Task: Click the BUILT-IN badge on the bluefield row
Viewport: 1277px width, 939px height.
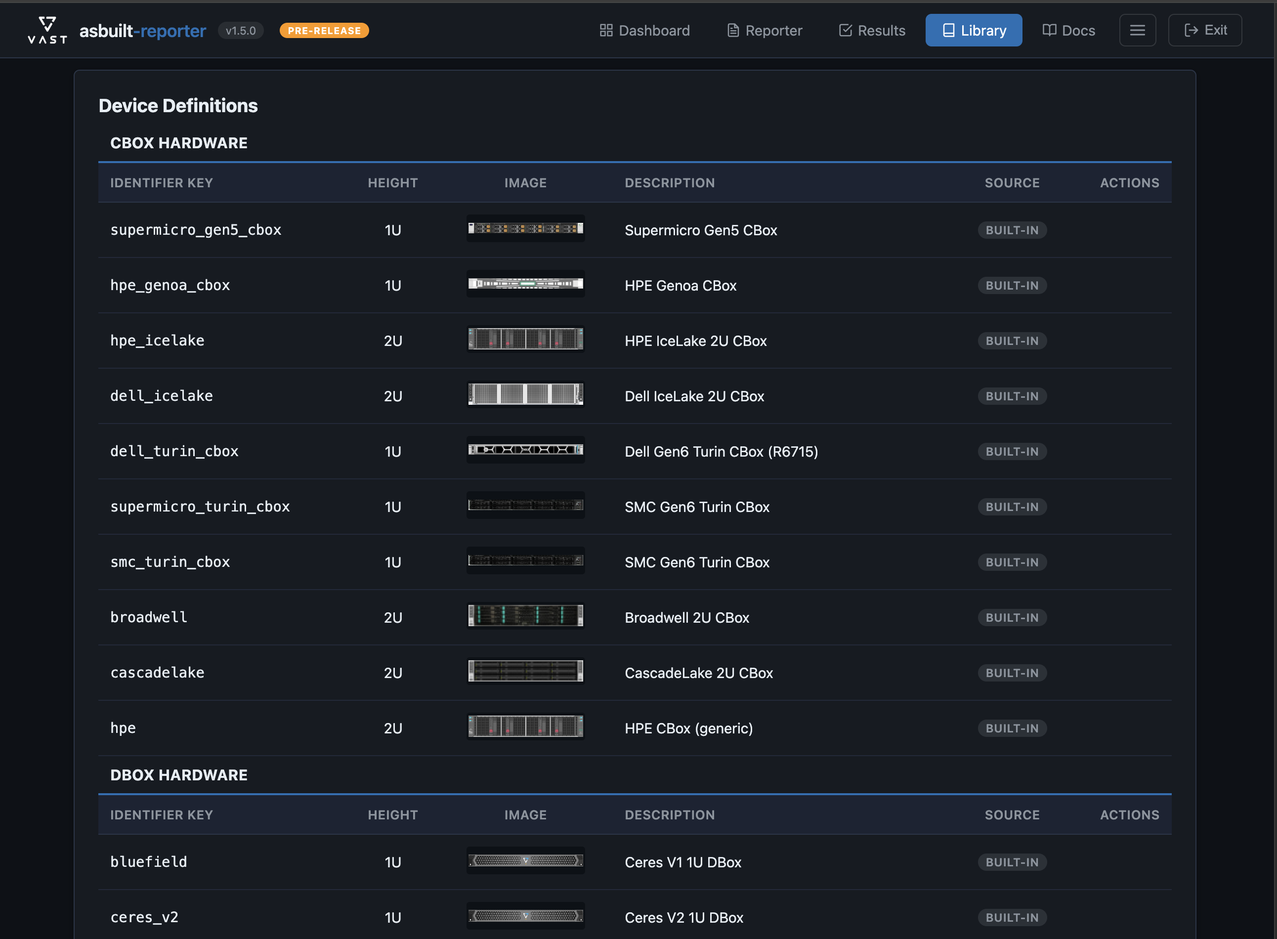Action: pyautogui.click(x=1012, y=862)
